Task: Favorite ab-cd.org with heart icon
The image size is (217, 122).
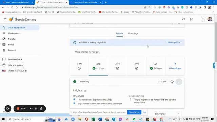Action: [172, 82]
